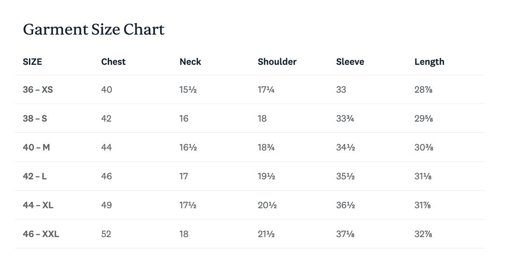The width and height of the screenshot is (505, 272).
Task: Select the Neck column header
Action: [190, 62]
